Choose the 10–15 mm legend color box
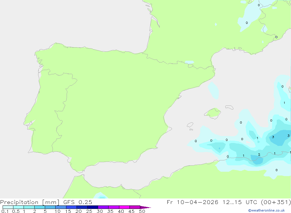Image resolution: width=291 pixels, height=213 pixels. (61, 207)
